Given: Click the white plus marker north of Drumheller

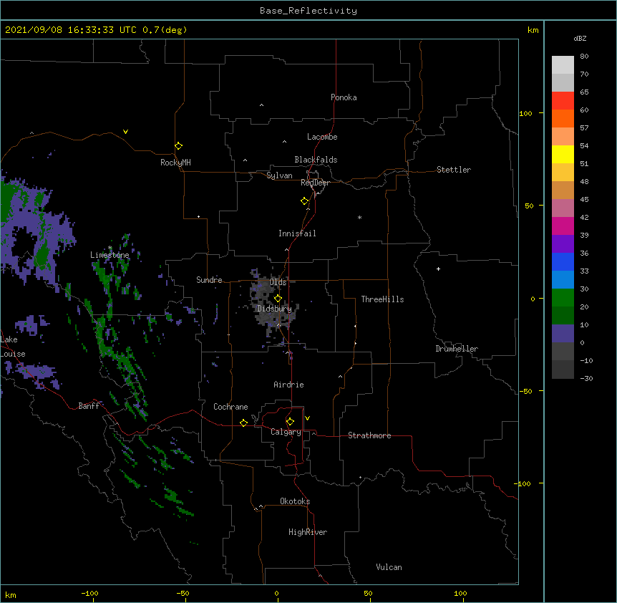Looking at the screenshot, I should [x=438, y=269].
